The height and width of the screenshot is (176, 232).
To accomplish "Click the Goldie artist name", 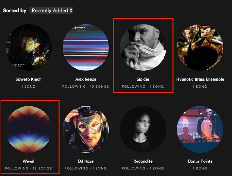I will 143,79.
